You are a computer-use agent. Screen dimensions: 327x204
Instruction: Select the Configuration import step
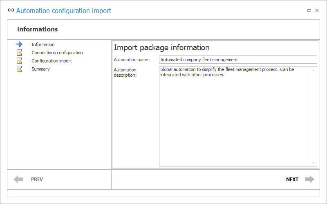pyautogui.click(x=52, y=61)
